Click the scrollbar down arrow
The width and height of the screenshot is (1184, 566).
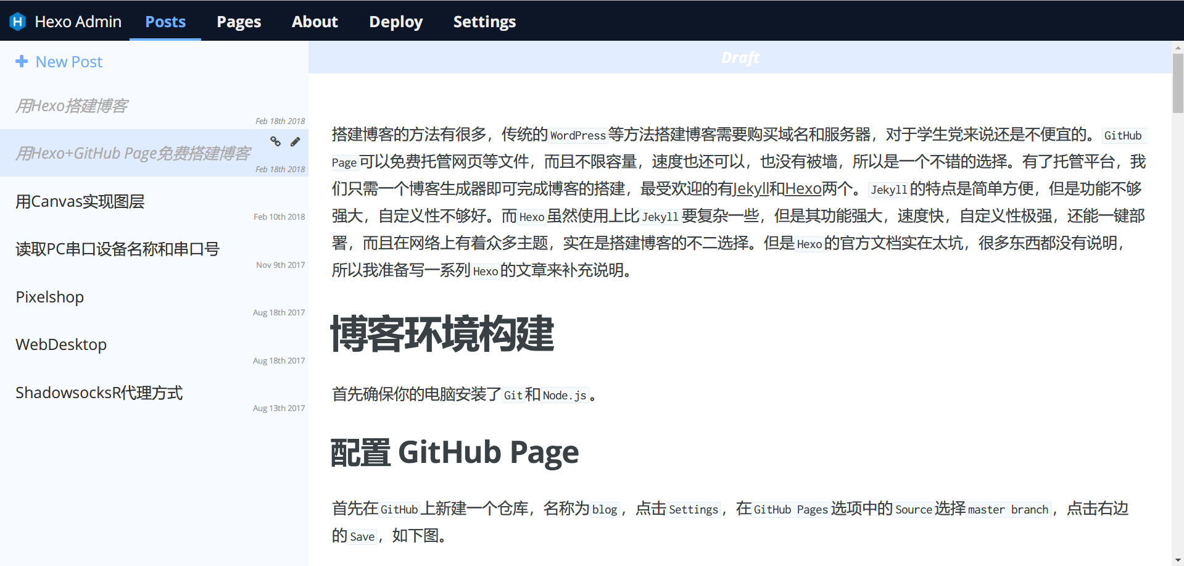click(x=1178, y=560)
